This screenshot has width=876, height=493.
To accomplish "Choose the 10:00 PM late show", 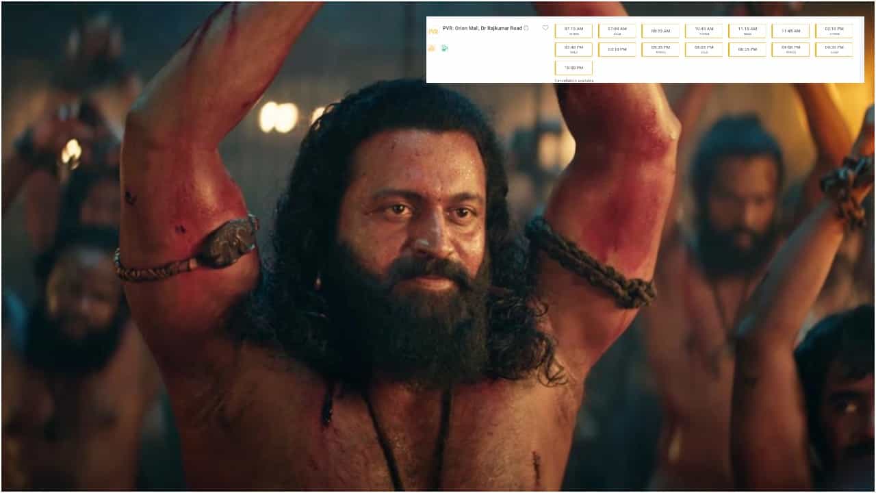I will tap(574, 68).
